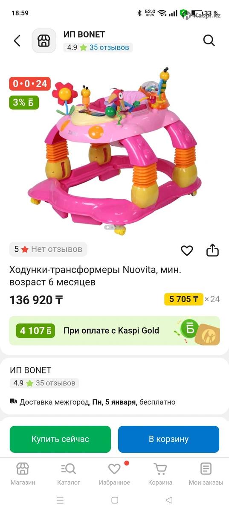Tap the ИП BONET store logo icon

click(x=44, y=41)
